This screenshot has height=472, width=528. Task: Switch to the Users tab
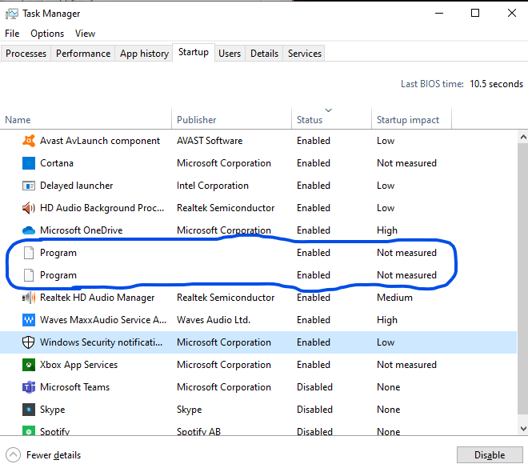230,54
